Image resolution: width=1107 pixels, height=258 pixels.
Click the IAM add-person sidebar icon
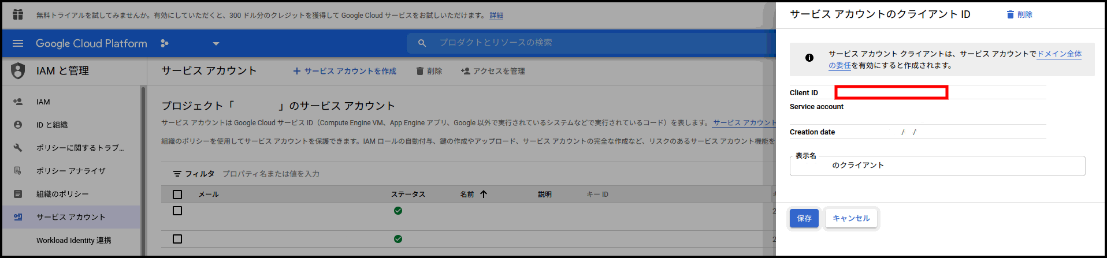pos(18,102)
